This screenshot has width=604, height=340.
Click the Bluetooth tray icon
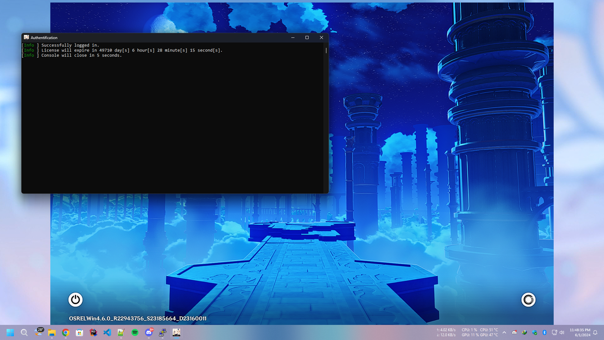click(x=544, y=332)
